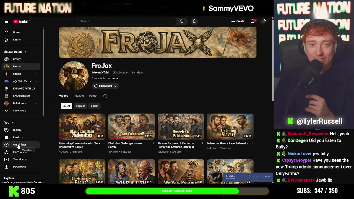This screenshot has height=199, width=354.
Task: Open zimery subscription channel
Action: (21, 59)
